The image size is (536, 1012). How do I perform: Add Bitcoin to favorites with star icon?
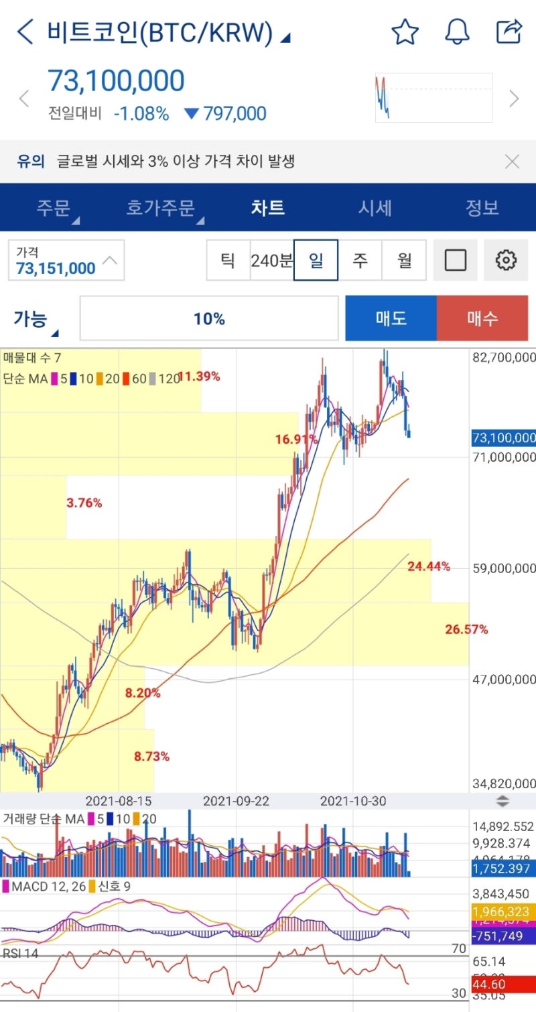[x=405, y=31]
